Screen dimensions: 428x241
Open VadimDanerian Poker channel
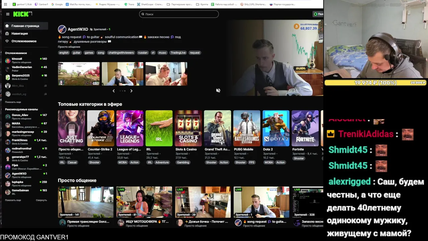tap(26, 69)
